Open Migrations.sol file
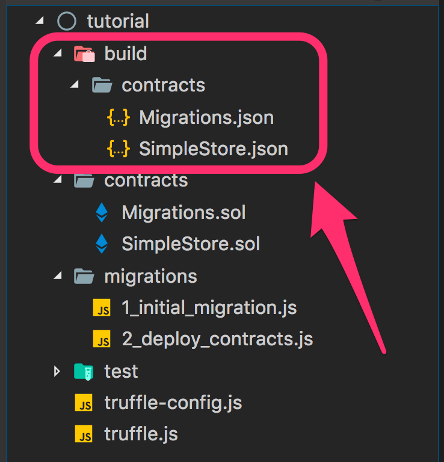Screen dimensions: 444x462 (x=184, y=212)
